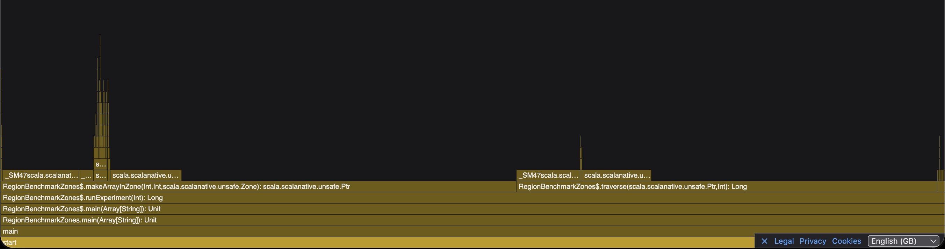Open the Legal link
The height and width of the screenshot is (249, 945).
click(x=784, y=241)
